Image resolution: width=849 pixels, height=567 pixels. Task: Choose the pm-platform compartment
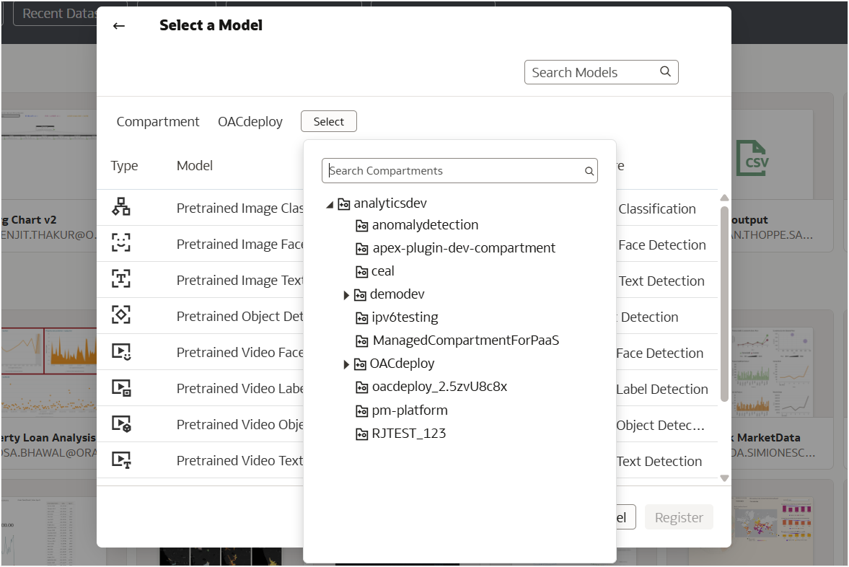coord(410,410)
